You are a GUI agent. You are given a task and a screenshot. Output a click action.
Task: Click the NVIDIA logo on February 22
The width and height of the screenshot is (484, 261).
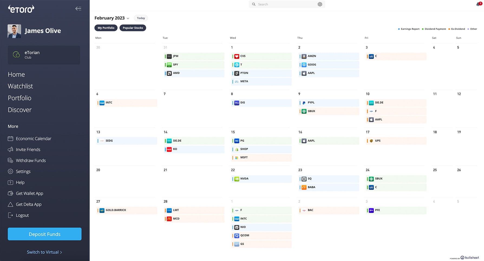[237, 179]
